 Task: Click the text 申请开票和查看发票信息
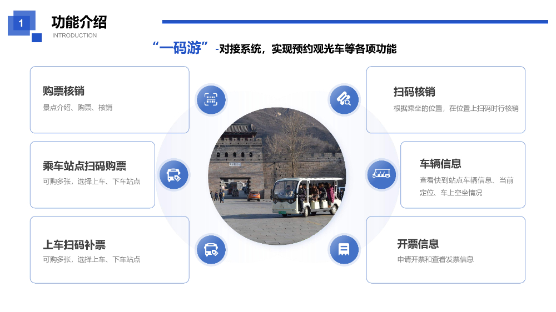tap(435, 260)
